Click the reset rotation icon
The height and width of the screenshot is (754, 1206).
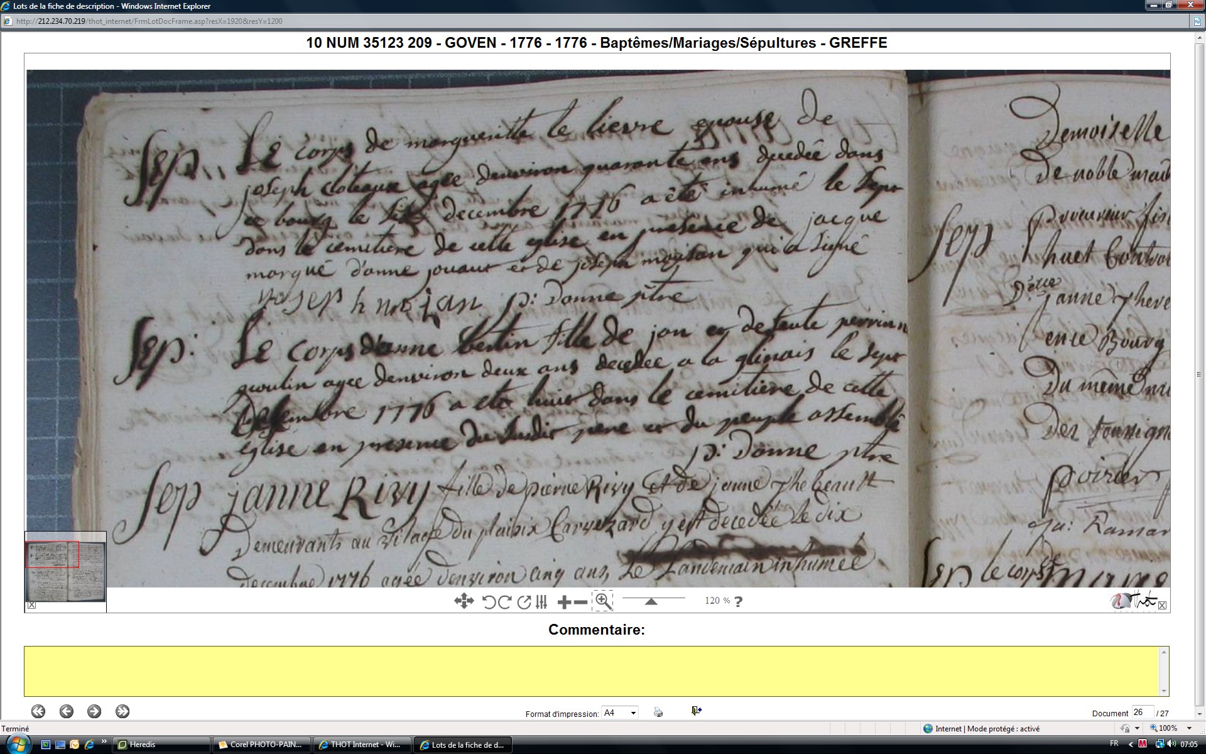[x=524, y=602]
